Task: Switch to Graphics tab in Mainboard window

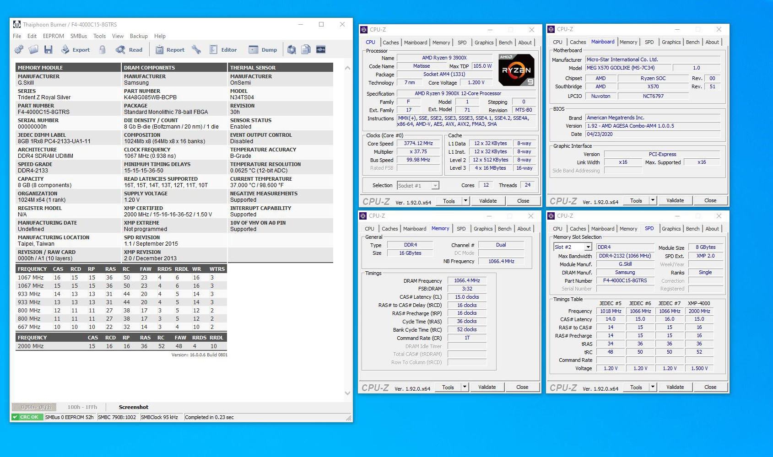Action: tap(671, 42)
